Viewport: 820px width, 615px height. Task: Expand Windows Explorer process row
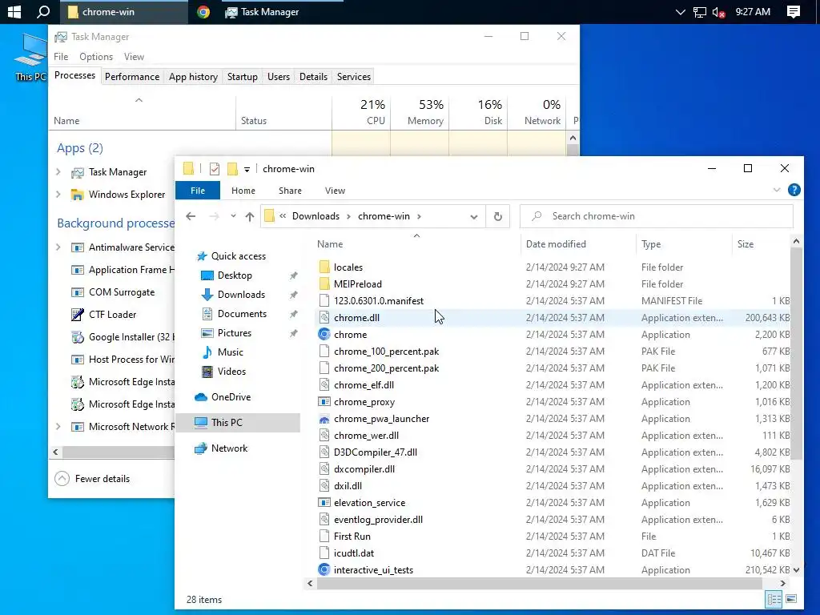point(58,195)
